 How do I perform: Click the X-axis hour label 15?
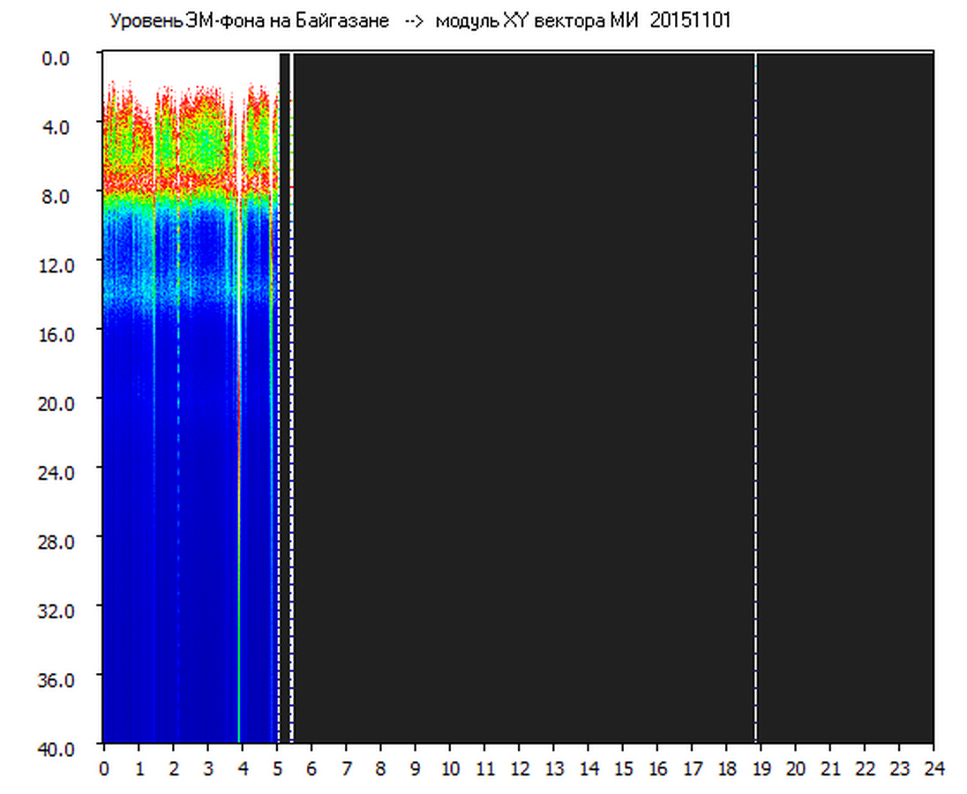pyautogui.click(x=623, y=768)
